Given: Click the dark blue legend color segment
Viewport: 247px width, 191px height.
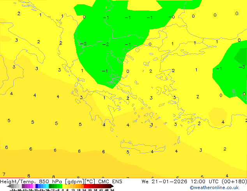Looking at the screenshot, I should pos(37,186).
